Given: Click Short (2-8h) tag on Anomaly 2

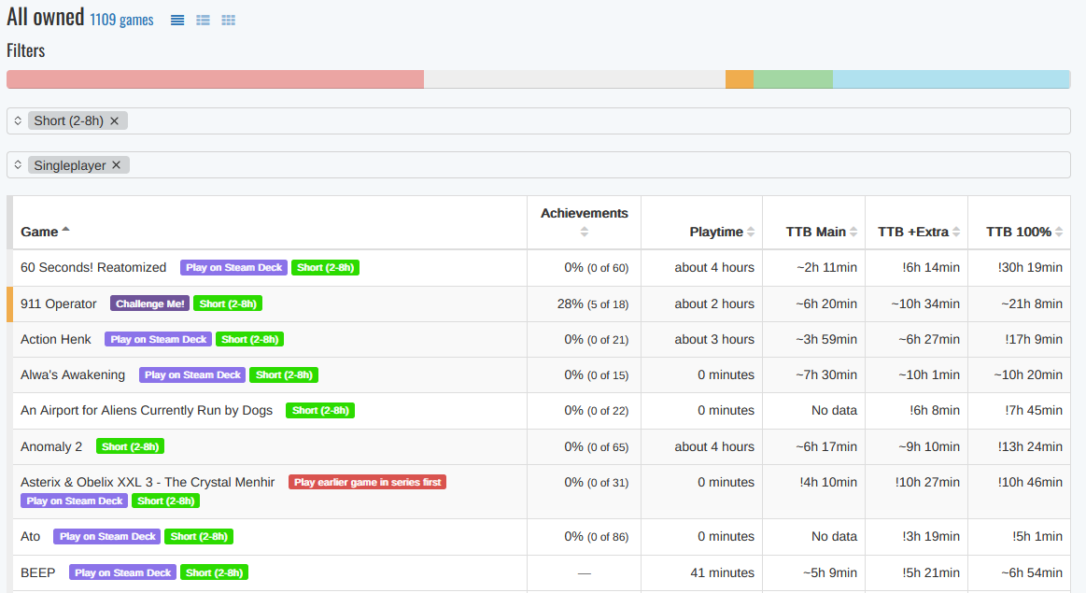Looking at the screenshot, I should pos(130,446).
